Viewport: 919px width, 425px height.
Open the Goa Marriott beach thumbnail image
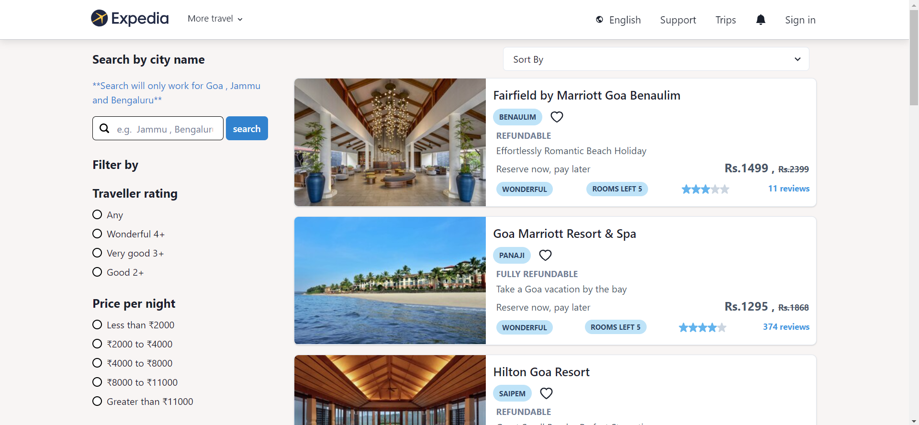[390, 280]
